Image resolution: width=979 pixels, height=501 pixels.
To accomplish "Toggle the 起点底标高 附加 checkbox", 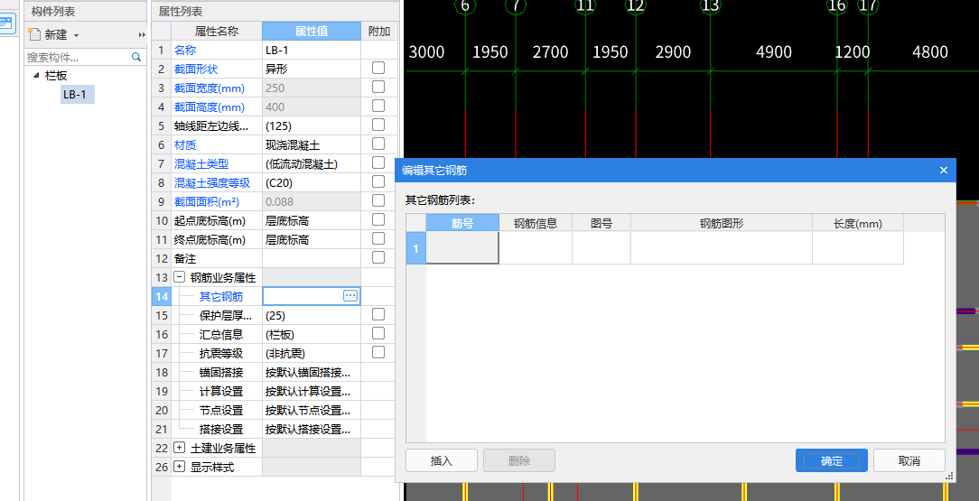I will pos(378,219).
